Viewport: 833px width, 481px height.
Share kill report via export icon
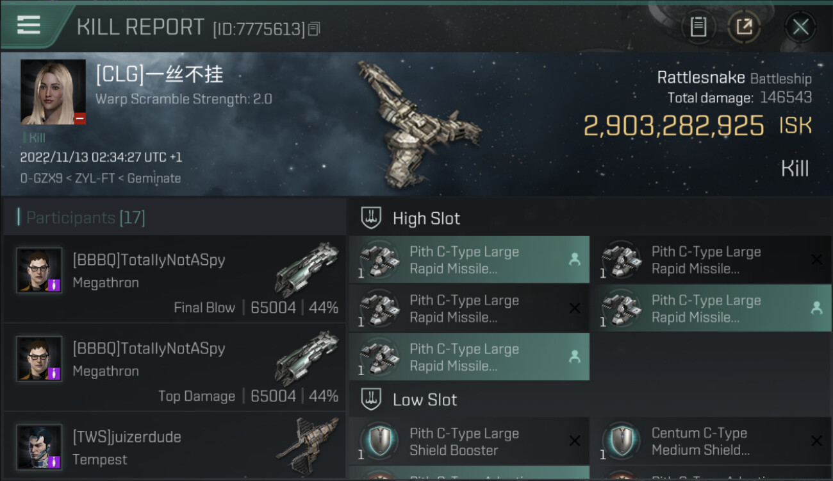point(744,27)
